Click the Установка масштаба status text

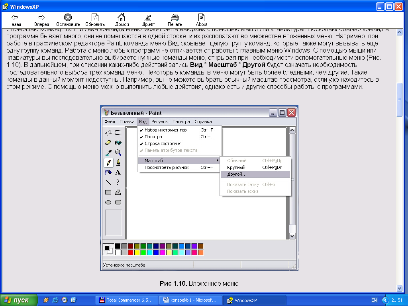pyautogui.click(x=125, y=265)
